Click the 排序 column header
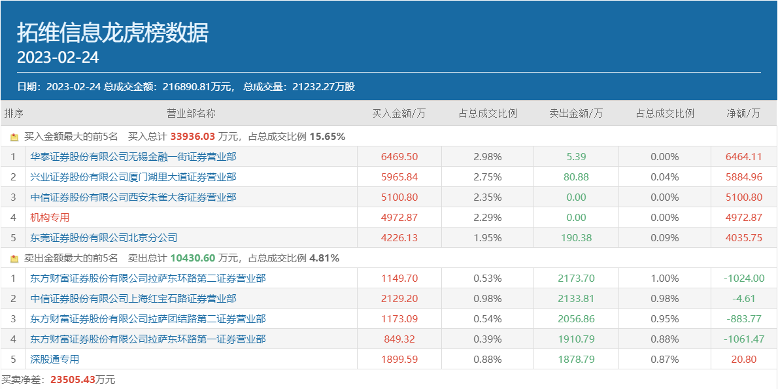This screenshot has height=389, width=778. click(x=14, y=114)
